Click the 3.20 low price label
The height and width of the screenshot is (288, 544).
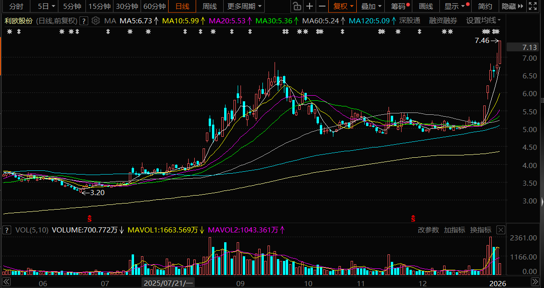point(97,193)
